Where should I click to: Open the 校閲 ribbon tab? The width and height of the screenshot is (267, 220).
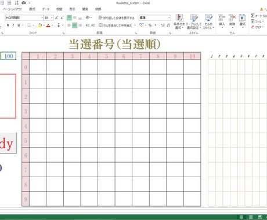59,9
